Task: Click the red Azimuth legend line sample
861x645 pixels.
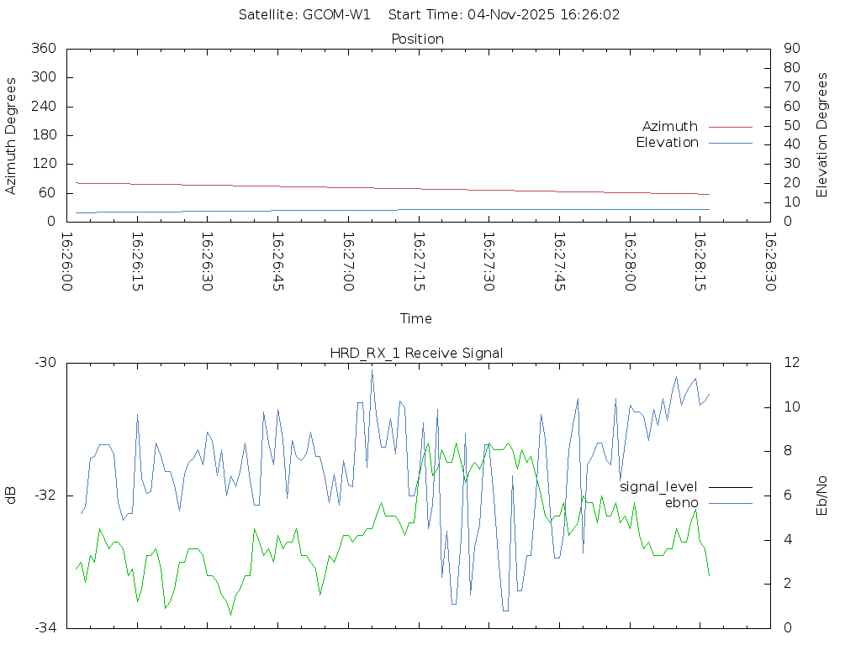Action: click(x=730, y=127)
